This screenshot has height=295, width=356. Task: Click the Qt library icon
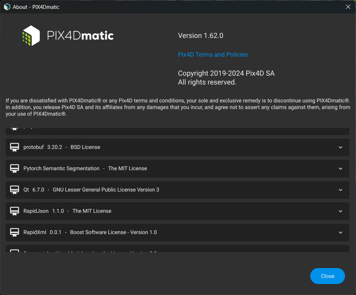(14, 190)
